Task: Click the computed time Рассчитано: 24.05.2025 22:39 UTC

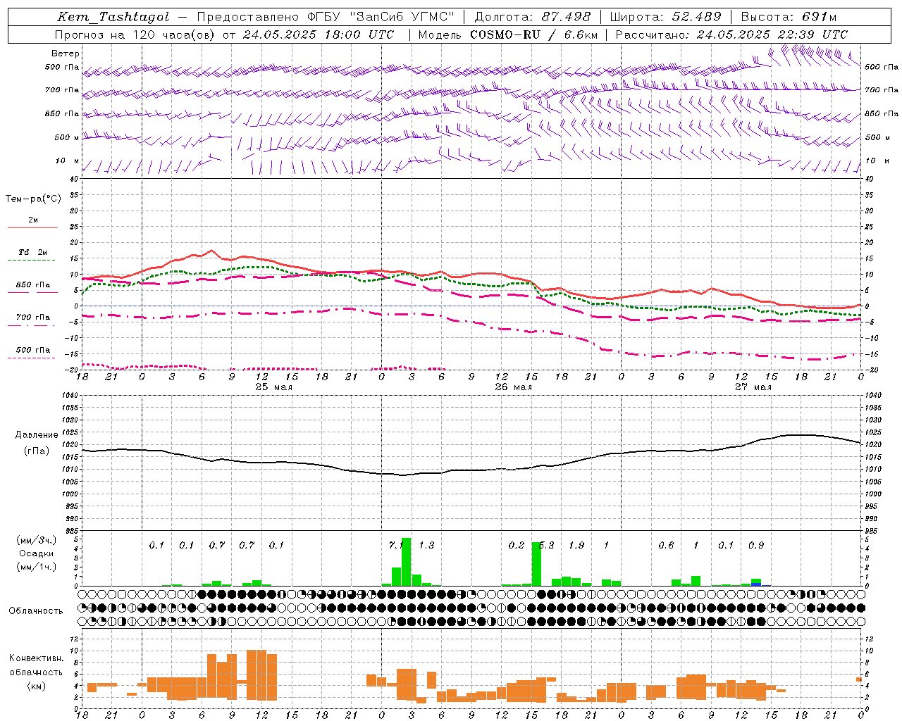Action: pyautogui.click(x=731, y=35)
